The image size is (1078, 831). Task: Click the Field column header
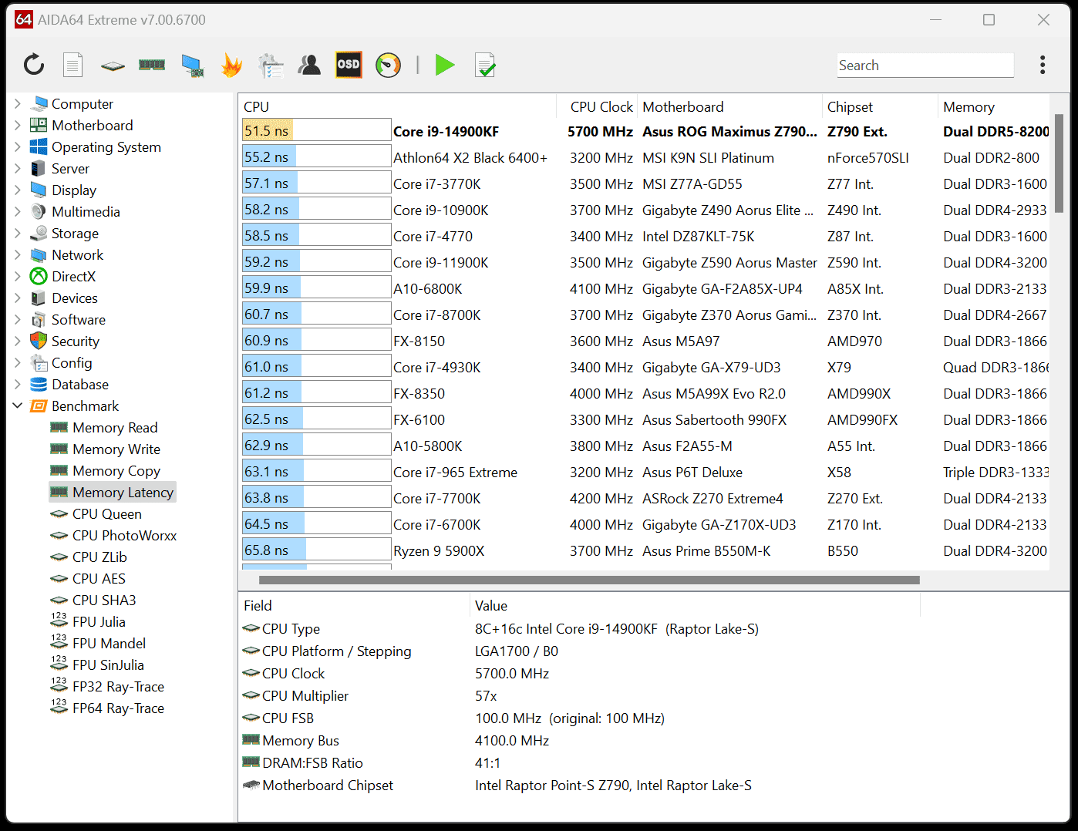point(354,605)
